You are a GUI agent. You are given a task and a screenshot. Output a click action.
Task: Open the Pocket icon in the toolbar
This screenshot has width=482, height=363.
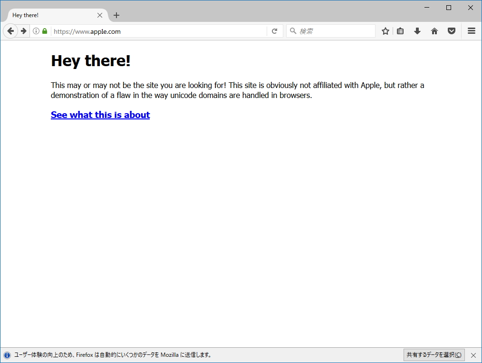tap(451, 31)
